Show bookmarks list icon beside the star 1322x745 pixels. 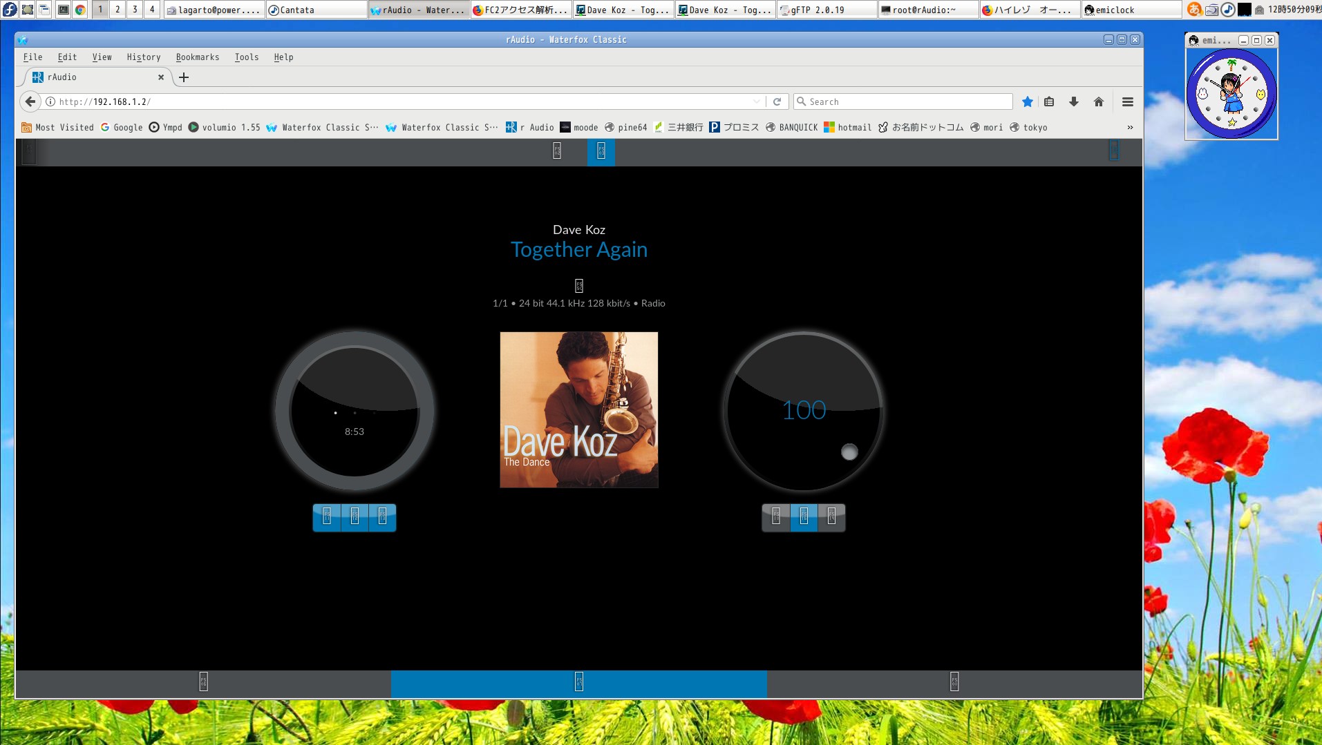coord(1049,102)
